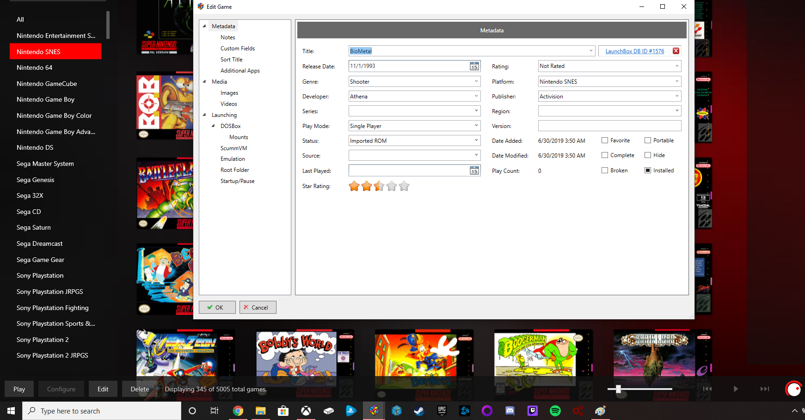
Task: Open the Title dropdown arrow
Action: (591, 51)
